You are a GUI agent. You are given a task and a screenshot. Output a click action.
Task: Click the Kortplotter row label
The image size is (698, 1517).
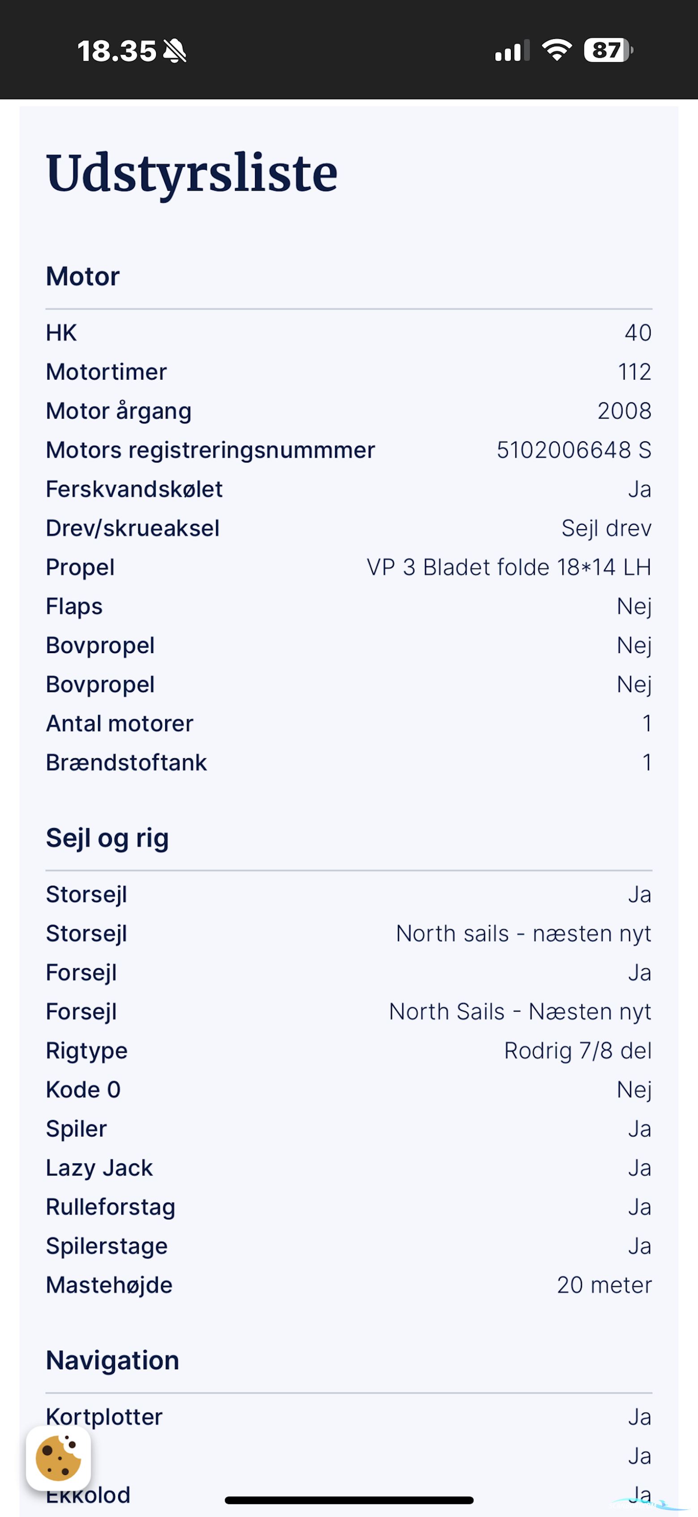(104, 1416)
